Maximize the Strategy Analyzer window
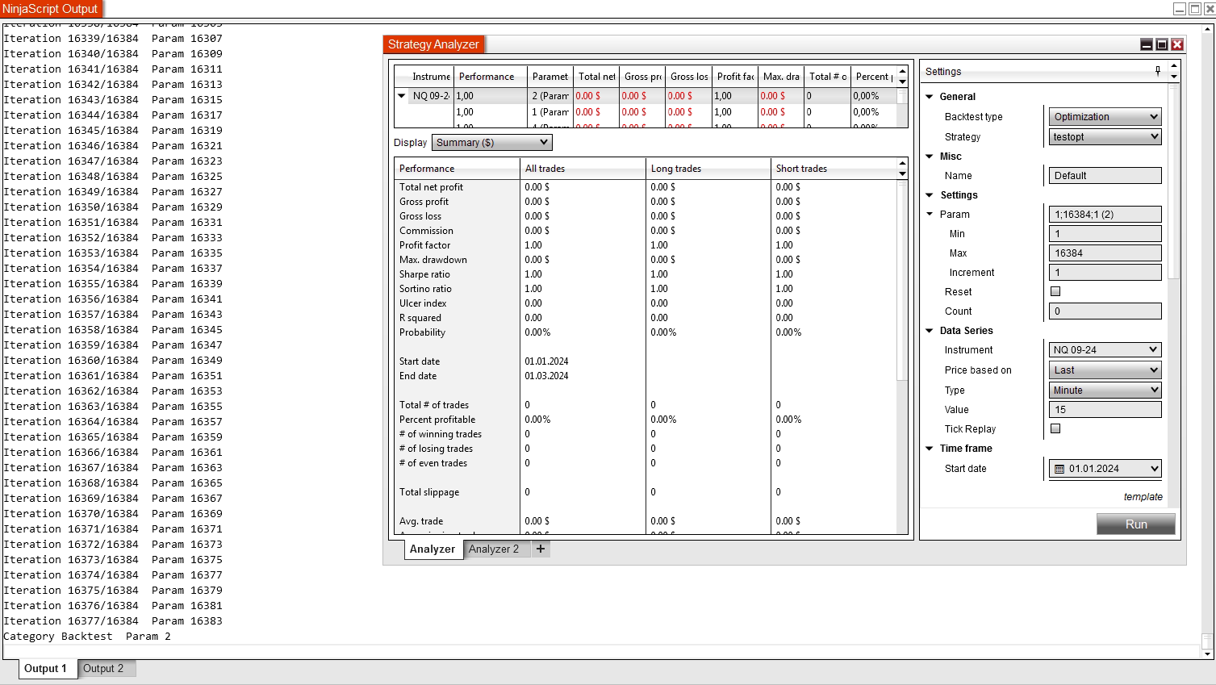The height and width of the screenshot is (685, 1216). (1162, 44)
